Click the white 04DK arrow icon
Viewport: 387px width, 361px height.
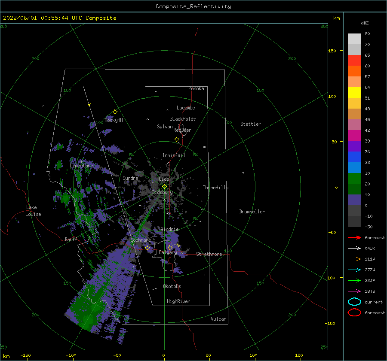[354, 248]
